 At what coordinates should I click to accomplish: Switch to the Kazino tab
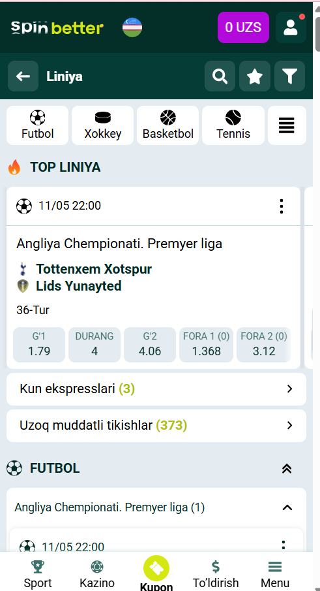click(x=97, y=574)
